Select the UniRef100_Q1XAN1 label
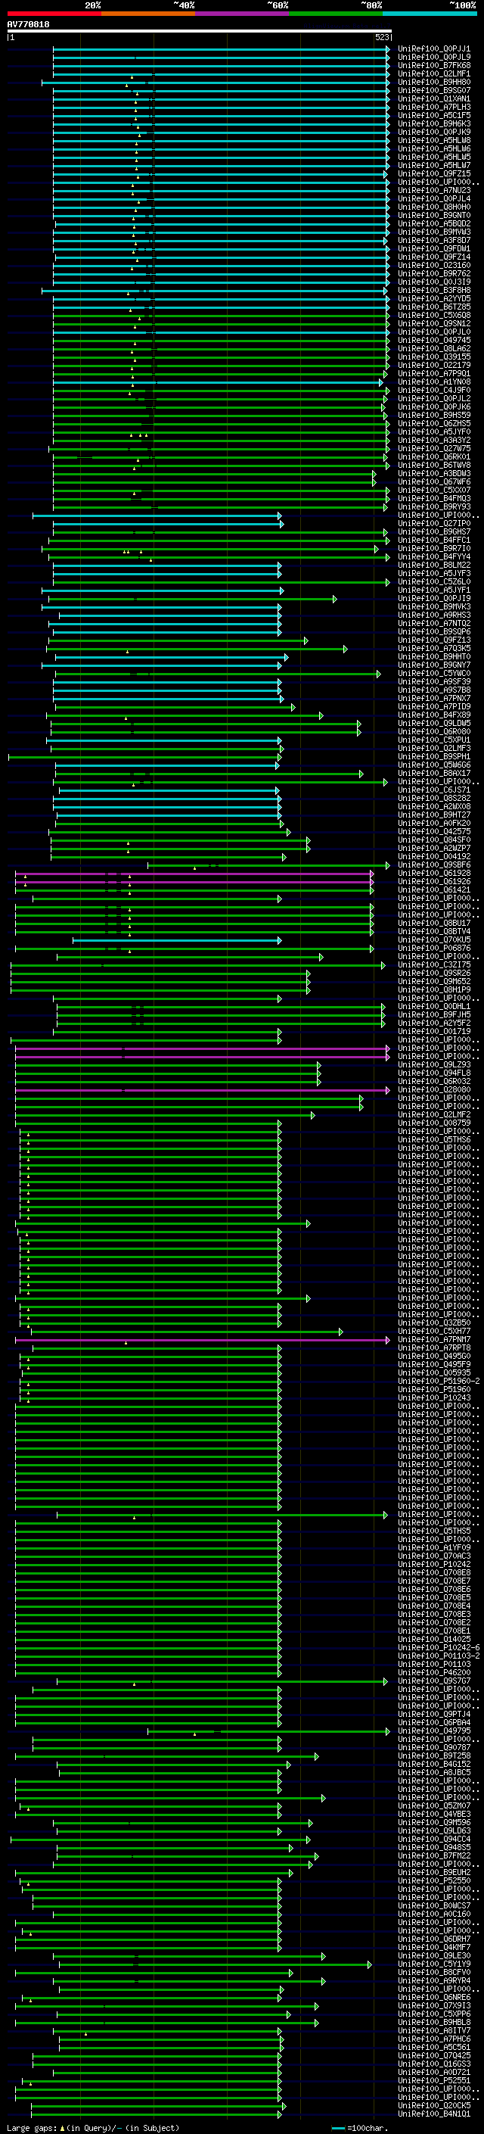The height and width of the screenshot is (2134, 484). point(433,98)
